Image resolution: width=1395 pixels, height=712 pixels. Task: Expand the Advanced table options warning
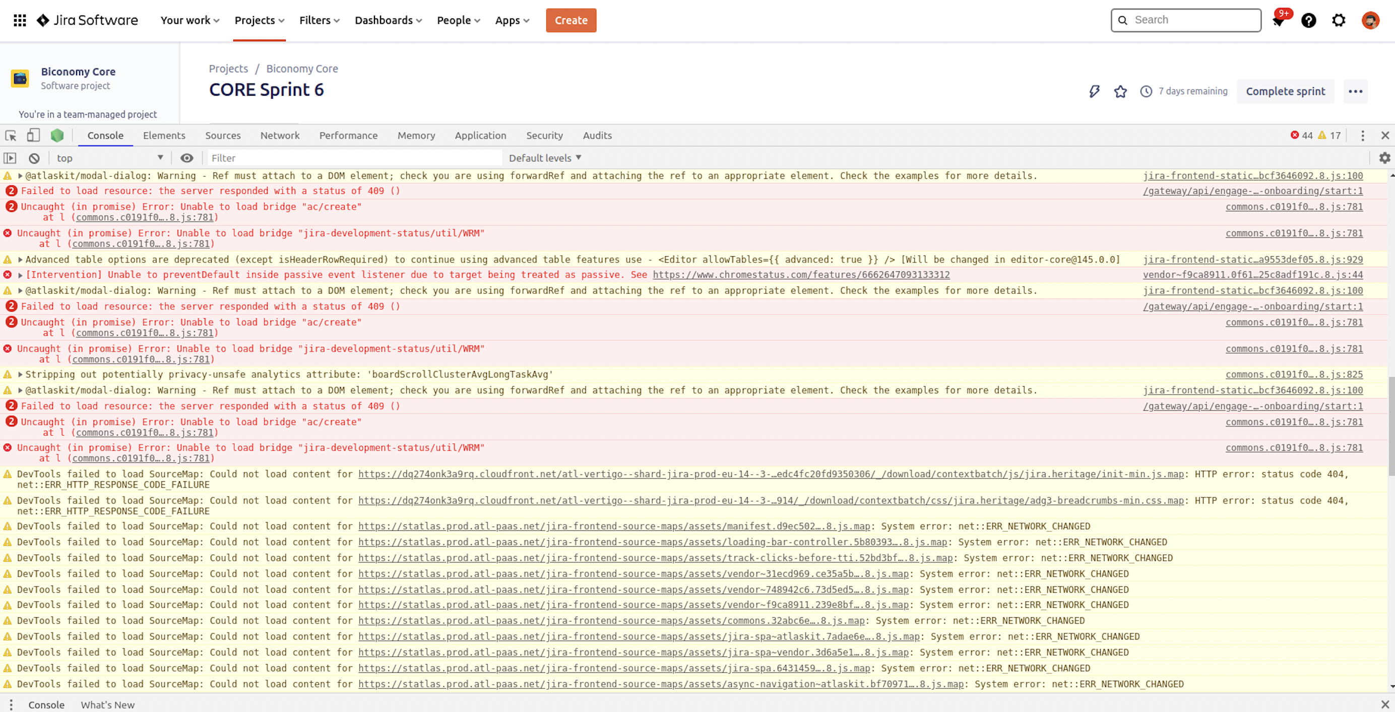tap(20, 260)
